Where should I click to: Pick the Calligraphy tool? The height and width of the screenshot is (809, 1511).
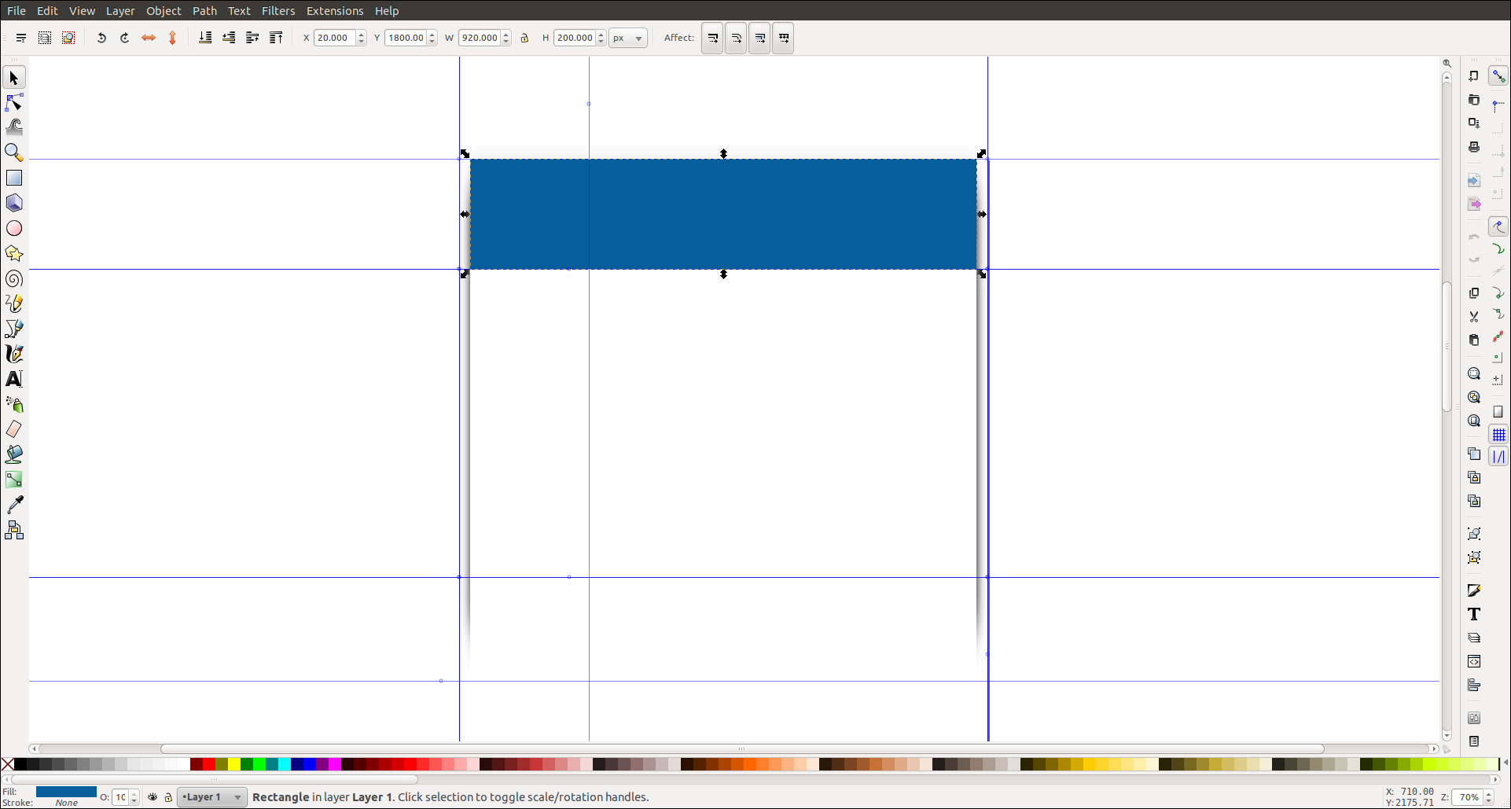click(x=14, y=354)
